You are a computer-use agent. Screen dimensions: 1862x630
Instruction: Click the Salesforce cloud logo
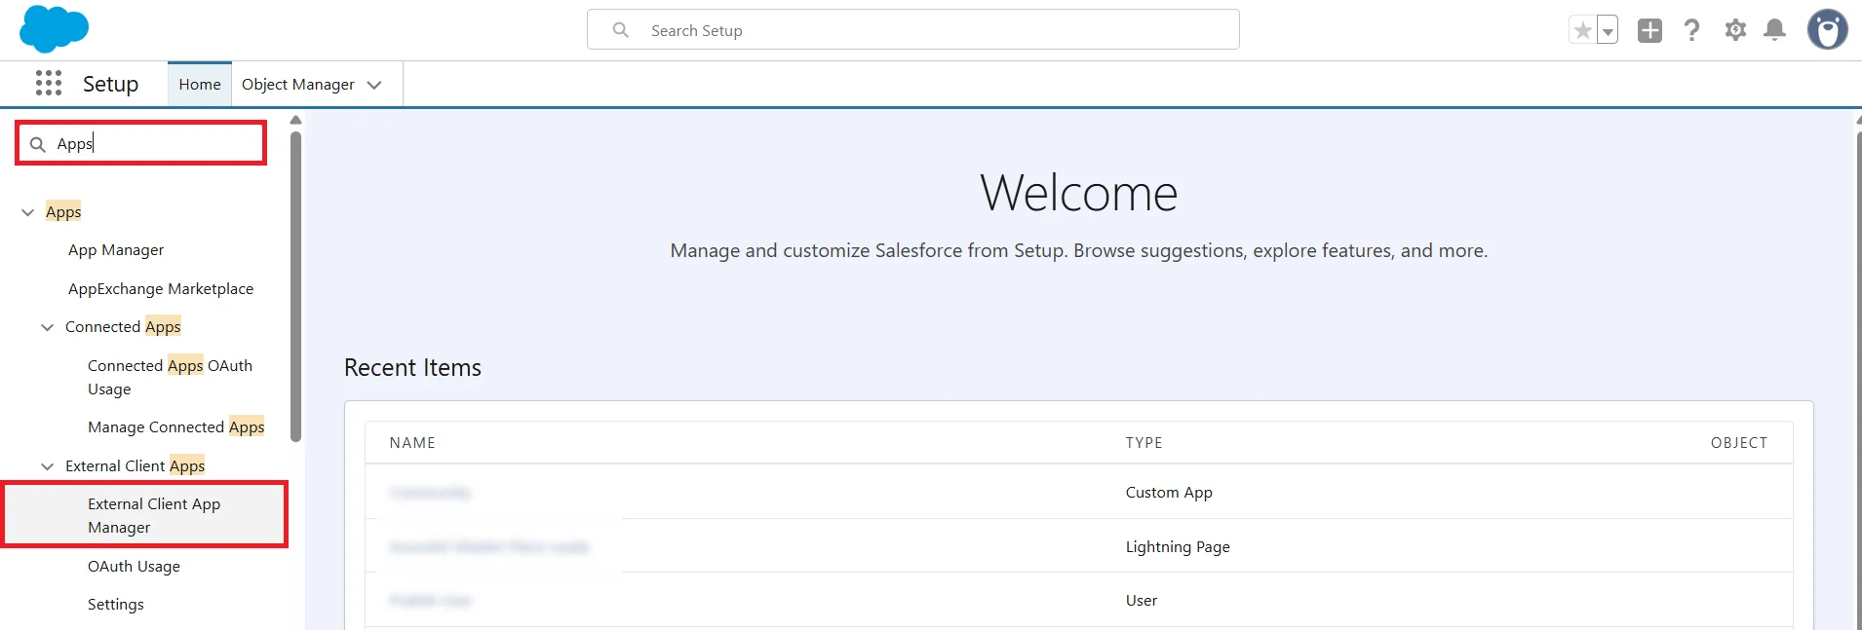(x=54, y=29)
